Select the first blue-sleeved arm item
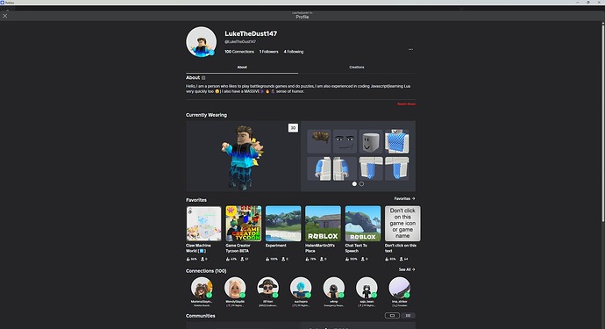 click(319, 168)
